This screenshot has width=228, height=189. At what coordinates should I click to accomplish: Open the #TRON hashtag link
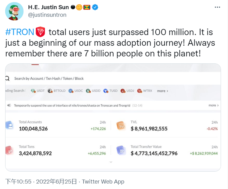[x=20, y=32]
